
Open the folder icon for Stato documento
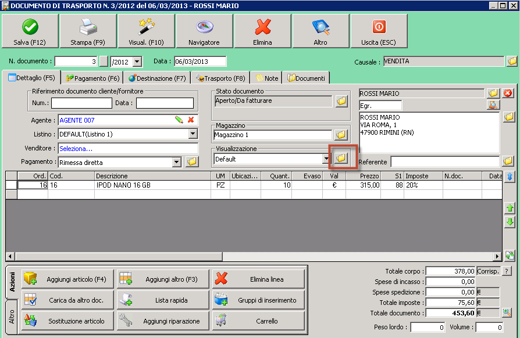pos(341,101)
